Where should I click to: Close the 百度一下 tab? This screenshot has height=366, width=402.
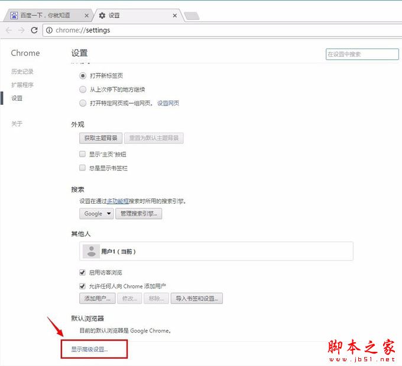(x=87, y=15)
